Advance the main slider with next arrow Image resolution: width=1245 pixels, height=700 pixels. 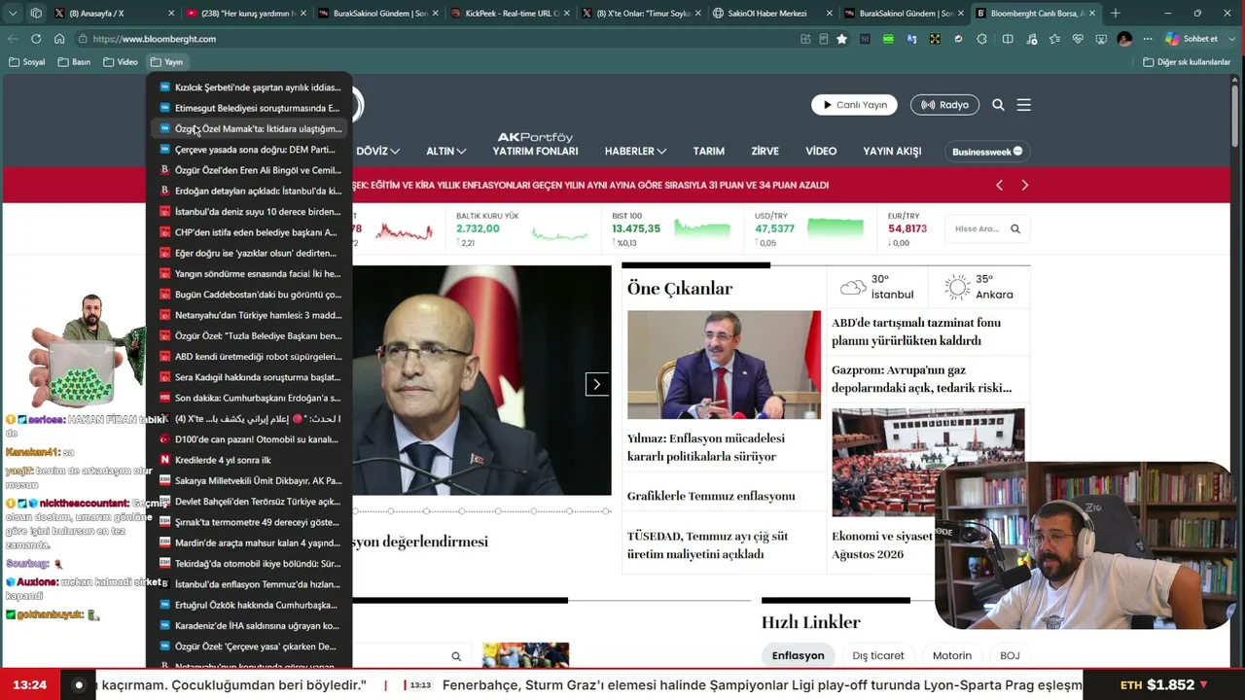pyautogui.click(x=596, y=384)
